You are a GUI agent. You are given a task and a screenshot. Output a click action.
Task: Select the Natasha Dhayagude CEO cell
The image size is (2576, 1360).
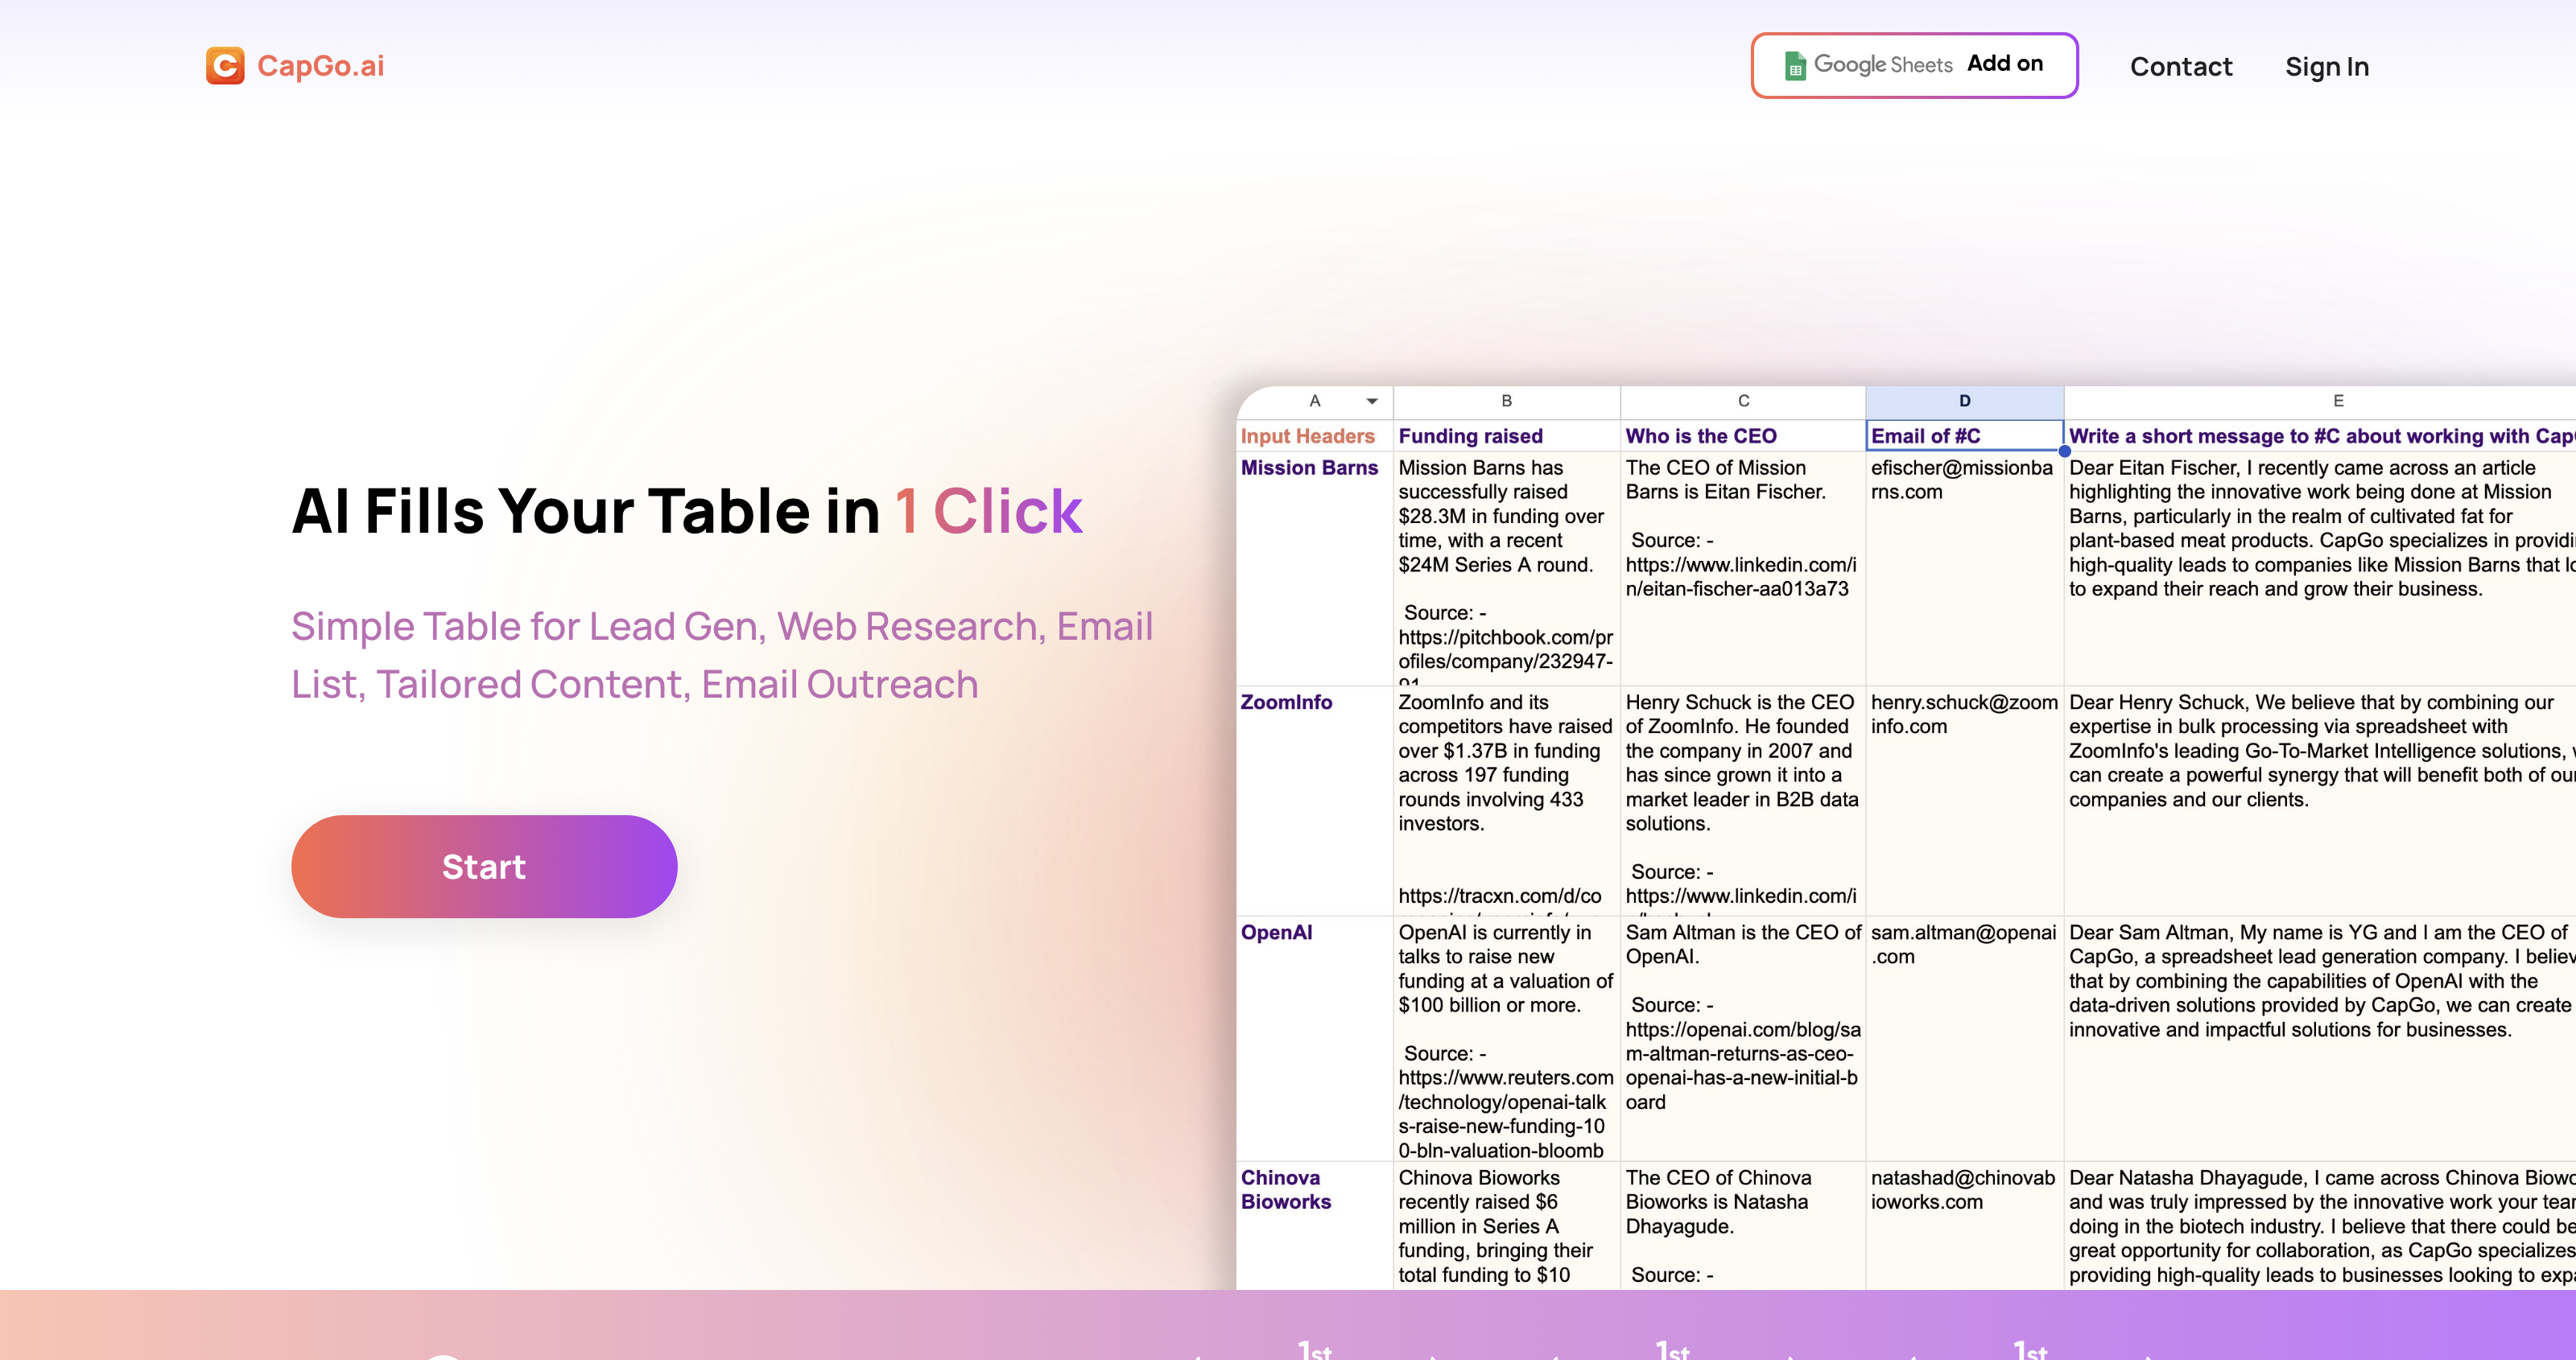[1743, 1225]
